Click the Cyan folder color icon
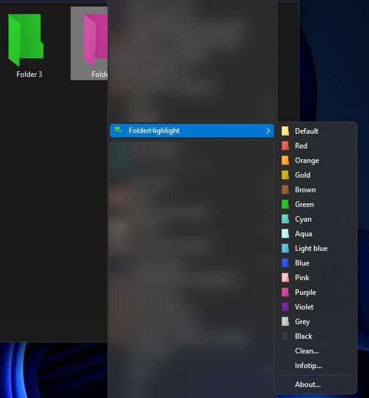The image size is (369, 398). 285,219
